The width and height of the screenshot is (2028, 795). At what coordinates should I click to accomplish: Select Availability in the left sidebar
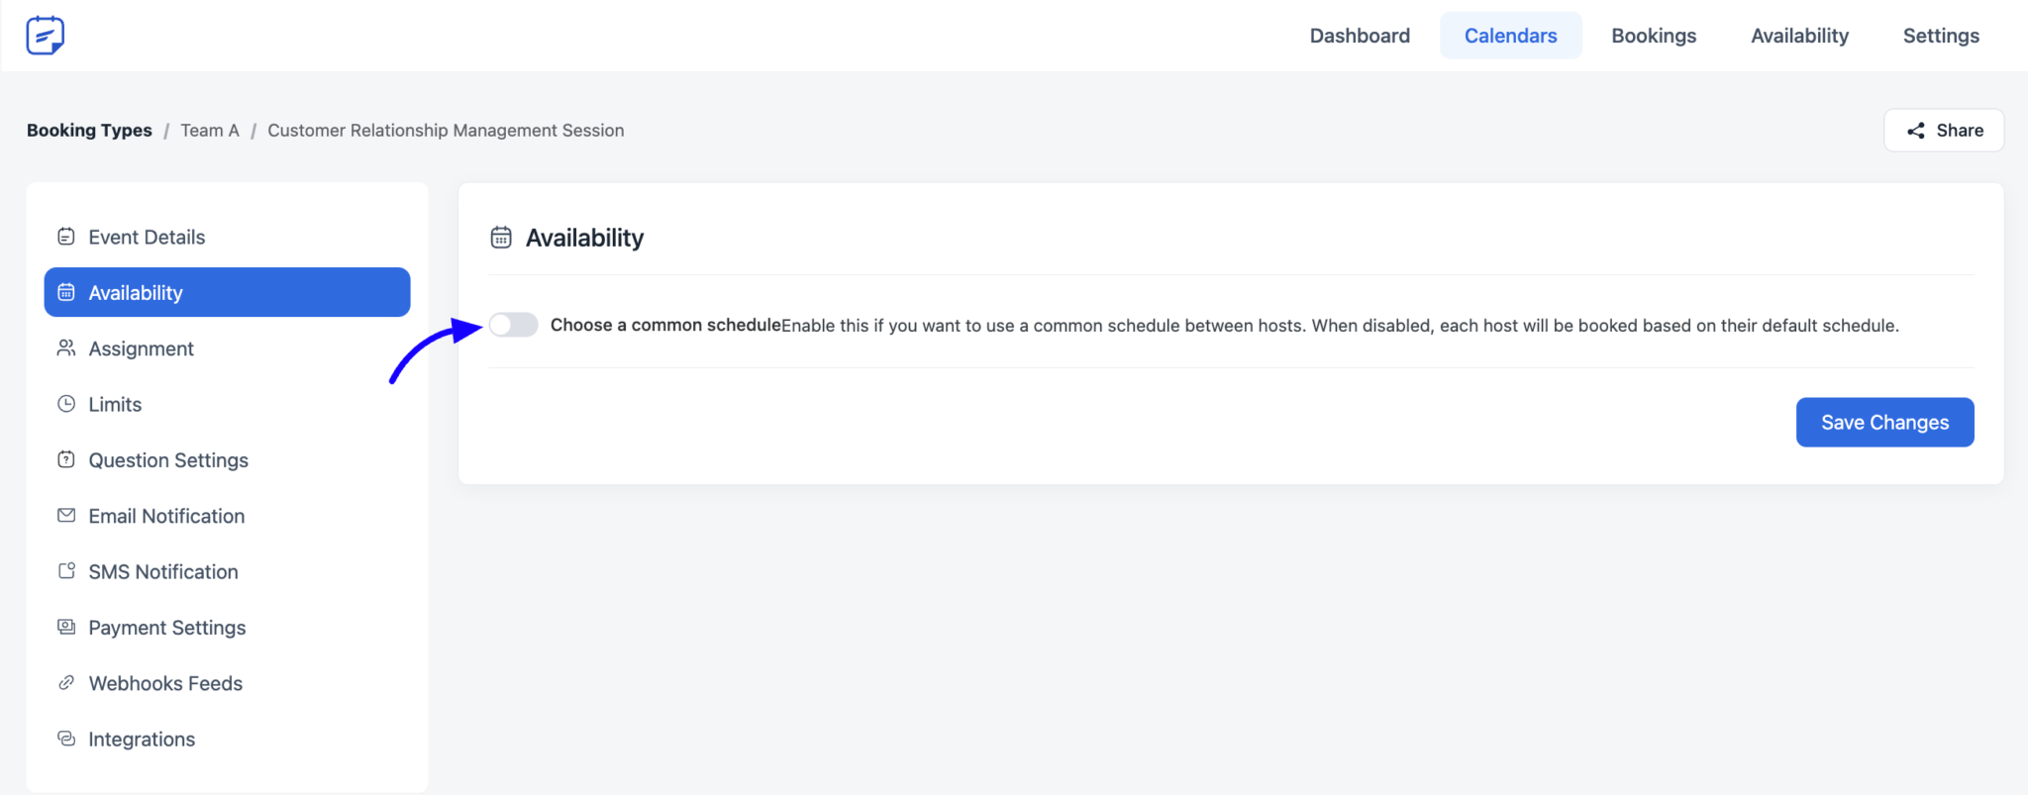pyautogui.click(x=227, y=292)
